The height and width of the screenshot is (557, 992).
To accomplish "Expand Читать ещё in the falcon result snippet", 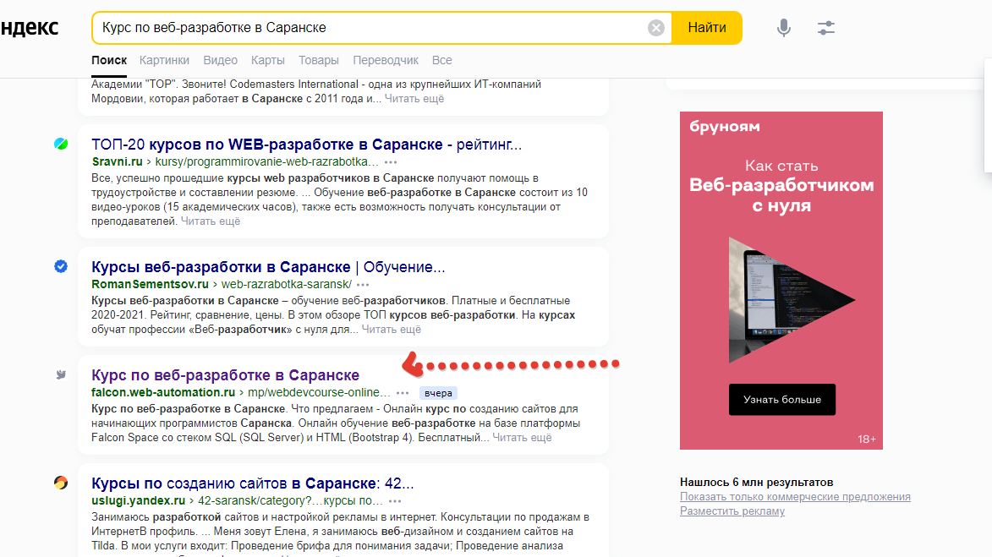I will coord(522,438).
